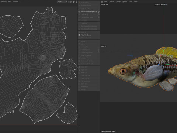The image size is (177, 133).
Task: Open the viewport Options menu
Action: click(x=125, y=2)
